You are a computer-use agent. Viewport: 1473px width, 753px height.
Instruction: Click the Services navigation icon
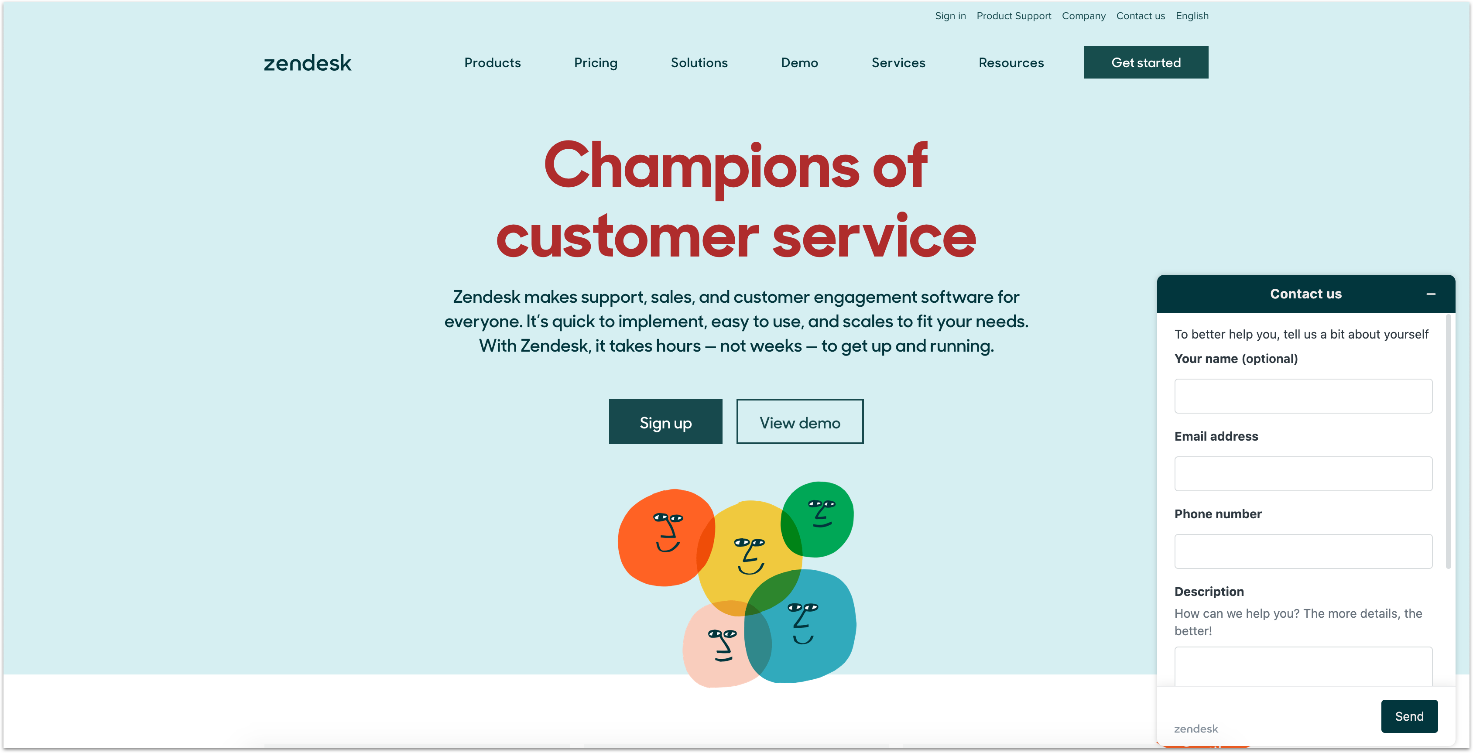pyautogui.click(x=898, y=62)
